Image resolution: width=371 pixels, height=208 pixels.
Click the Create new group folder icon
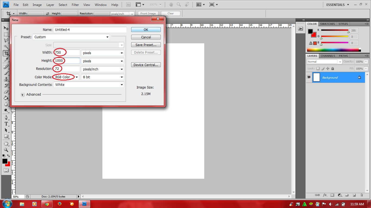coord(347,195)
